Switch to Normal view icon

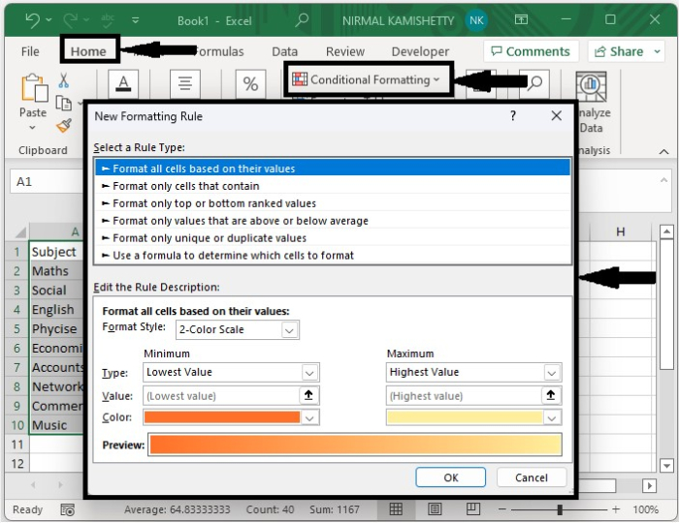(x=396, y=509)
